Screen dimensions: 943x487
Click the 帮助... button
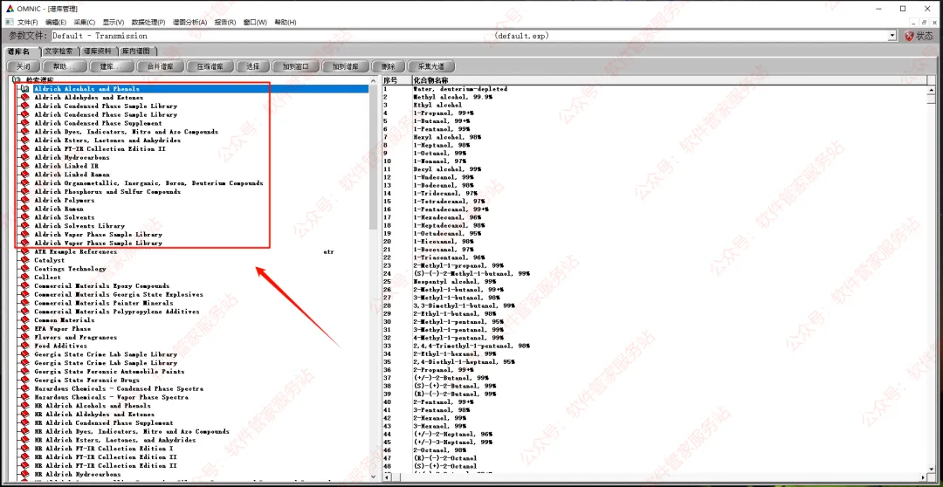64,66
